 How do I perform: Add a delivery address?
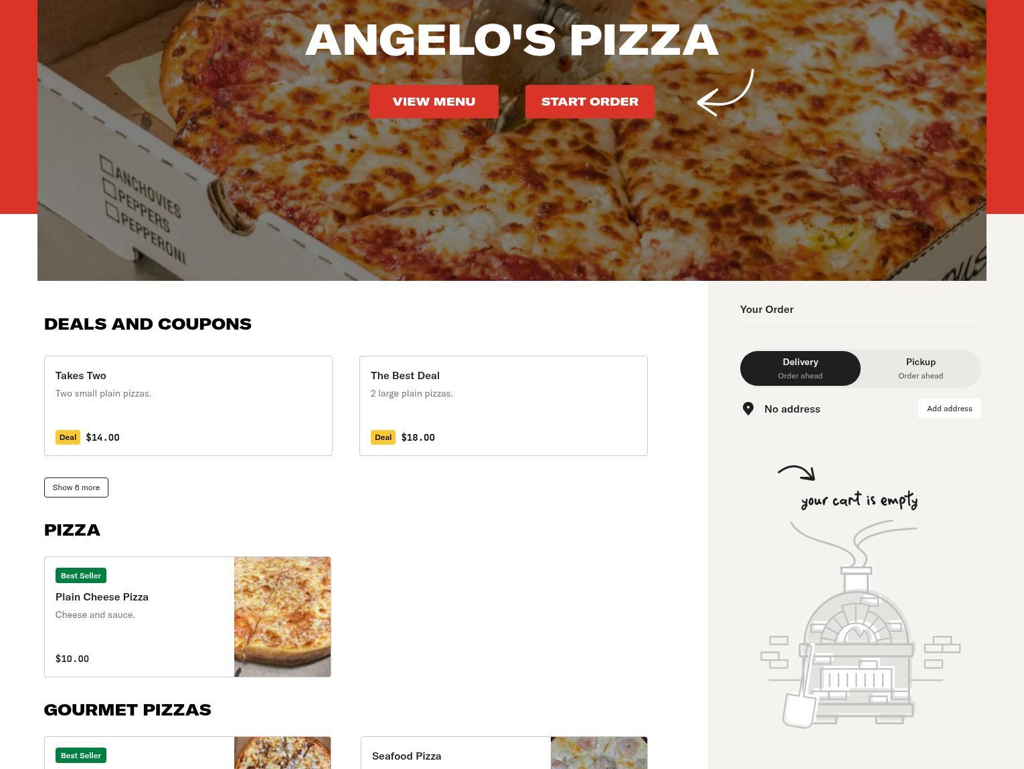(x=949, y=409)
